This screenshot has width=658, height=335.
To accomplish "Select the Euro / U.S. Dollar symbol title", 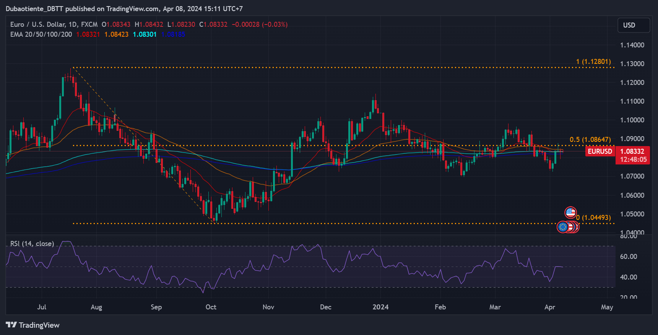I will pos(54,24).
